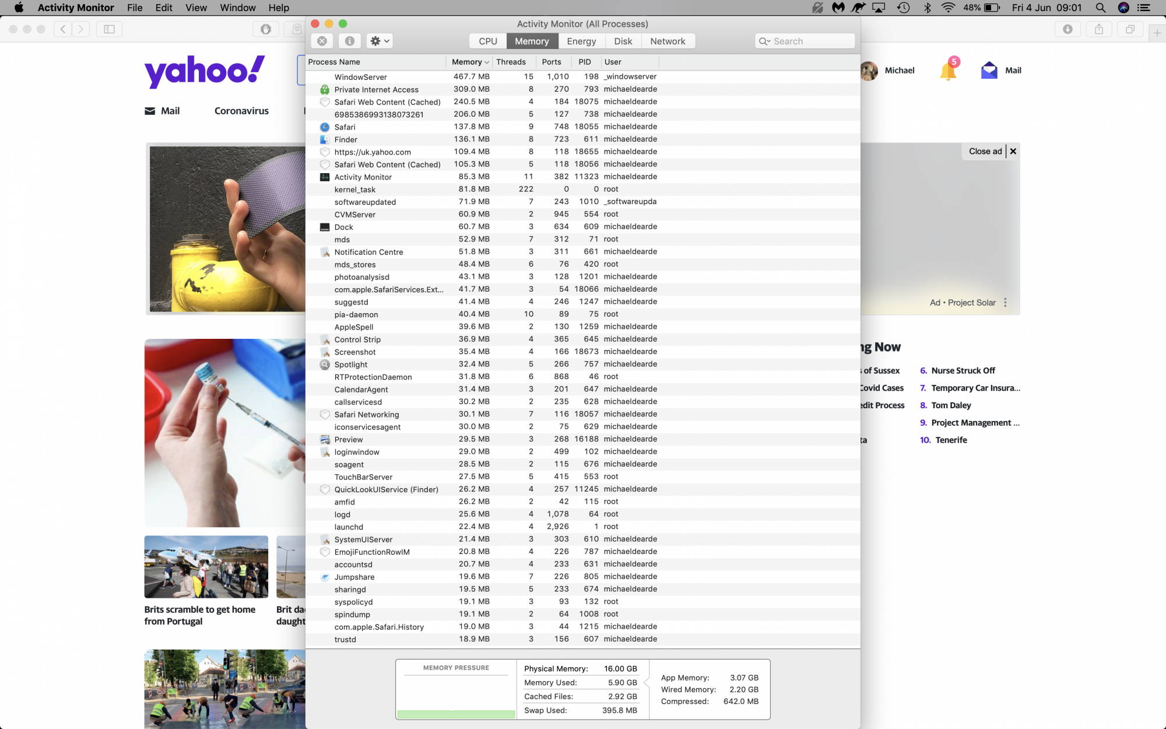Click the Preview process icon
This screenshot has height=729, width=1166.
[325, 439]
